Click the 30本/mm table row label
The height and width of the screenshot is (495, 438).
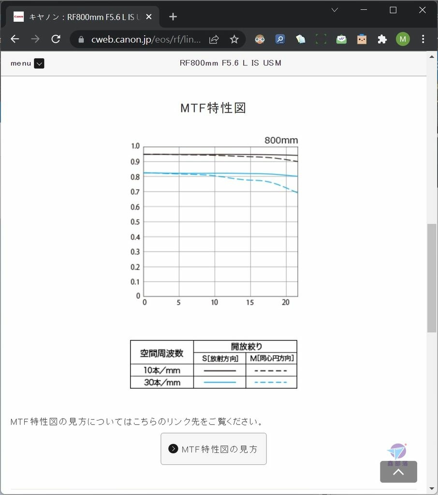click(x=161, y=382)
